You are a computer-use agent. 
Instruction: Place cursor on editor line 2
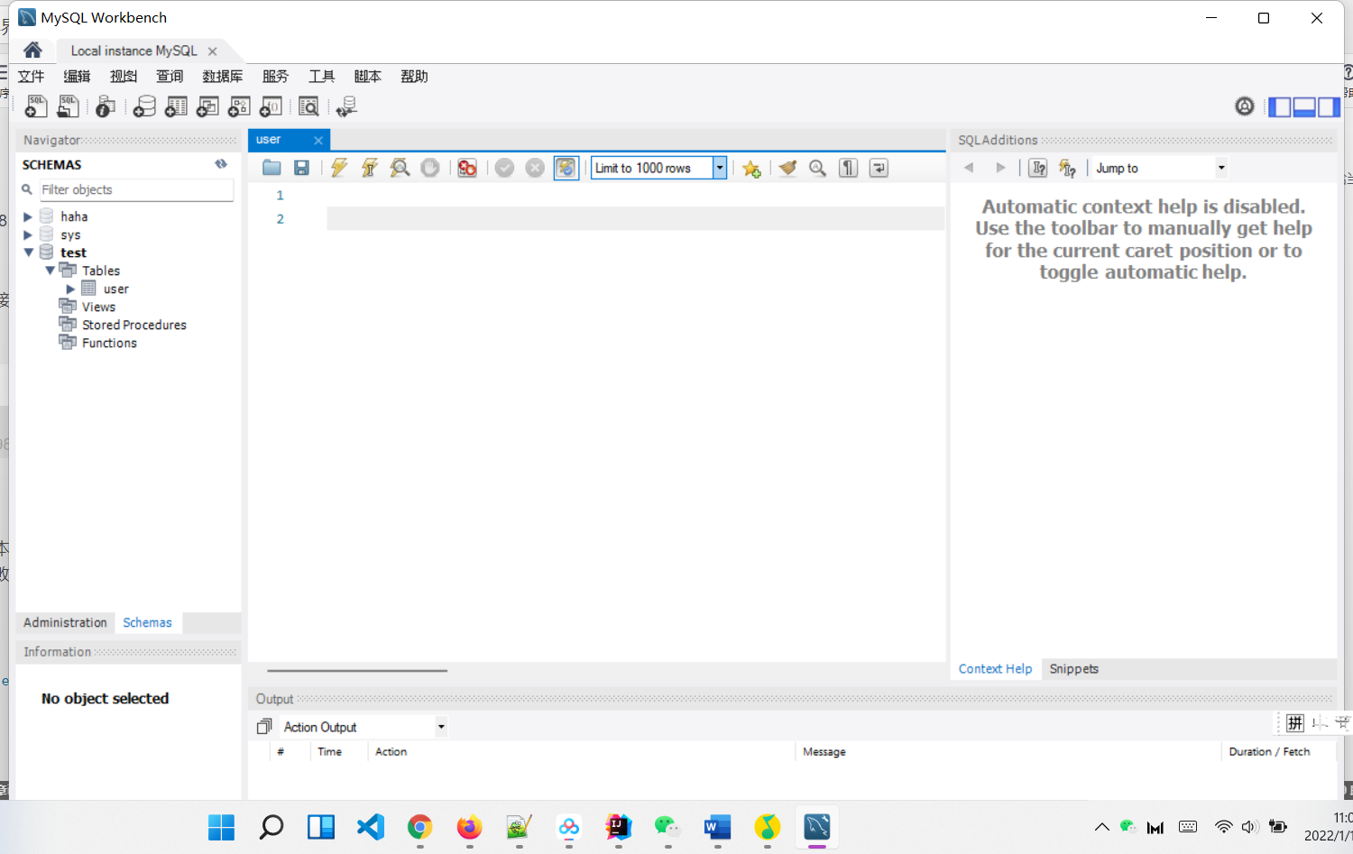(635, 219)
